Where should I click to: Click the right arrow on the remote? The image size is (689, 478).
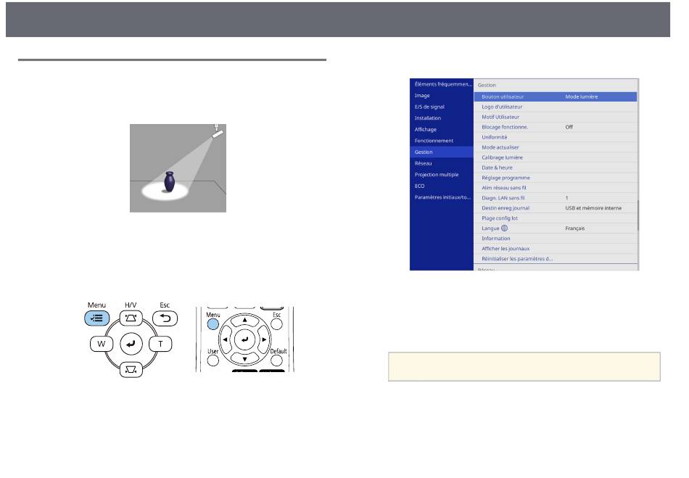[x=264, y=339]
